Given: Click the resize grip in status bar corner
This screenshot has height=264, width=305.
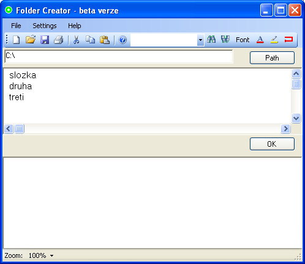Looking at the screenshot, I should [x=298, y=257].
